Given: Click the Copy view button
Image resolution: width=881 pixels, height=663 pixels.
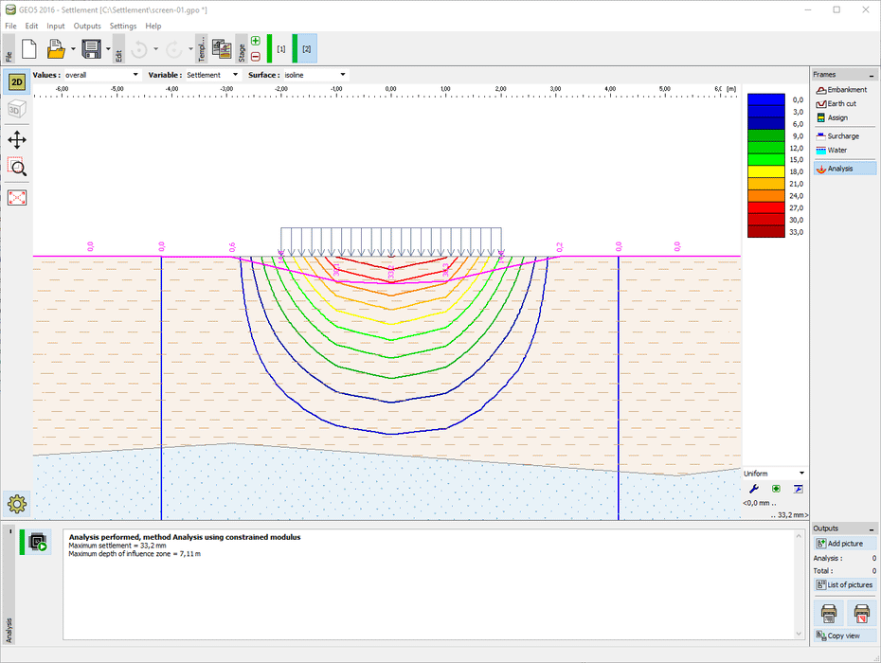Looking at the screenshot, I should (844, 636).
